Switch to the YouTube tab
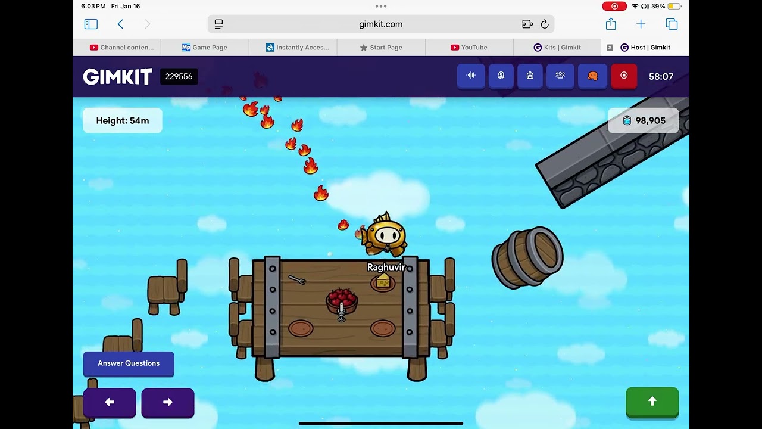 (x=469, y=48)
